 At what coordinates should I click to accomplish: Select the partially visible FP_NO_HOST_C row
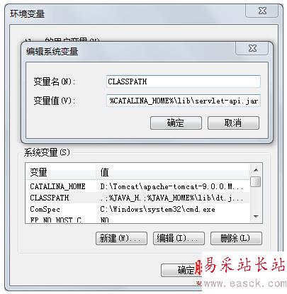coord(137,220)
